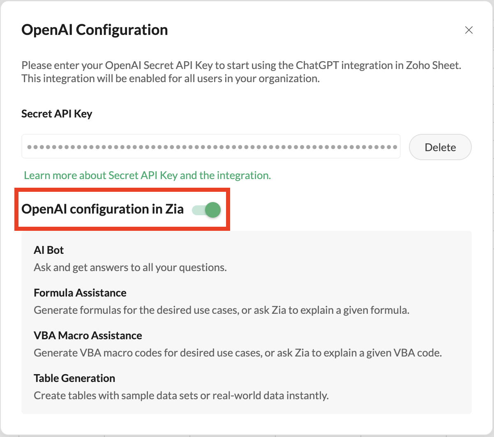Click the OpenAI configuration in Zia label text

point(102,209)
